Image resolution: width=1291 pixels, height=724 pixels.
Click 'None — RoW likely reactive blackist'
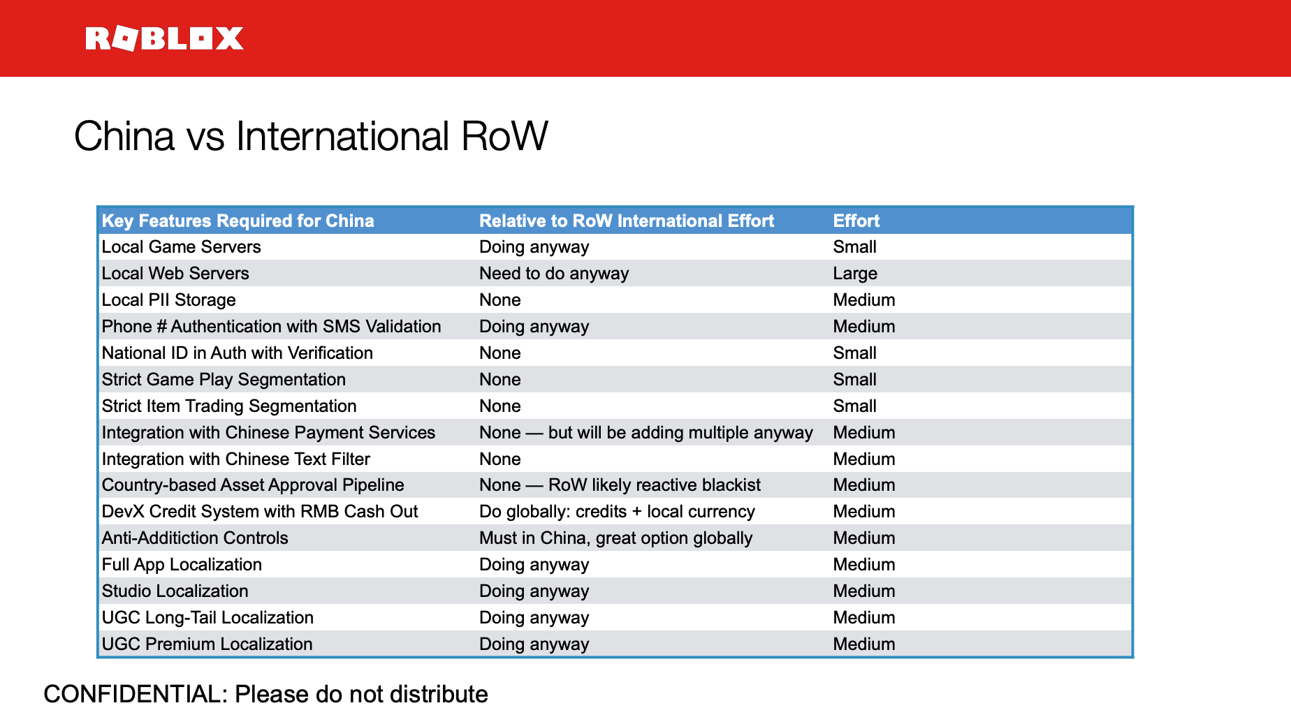click(620, 485)
